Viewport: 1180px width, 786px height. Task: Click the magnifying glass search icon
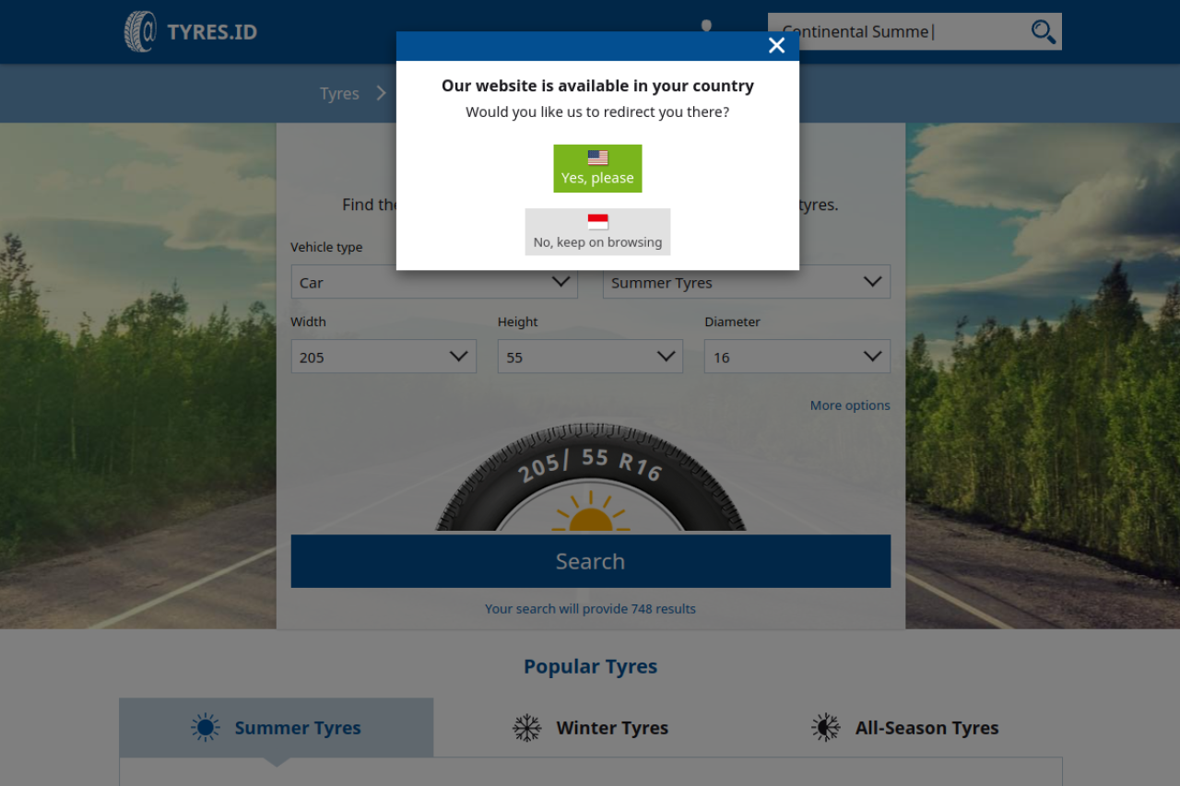[1043, 31]
